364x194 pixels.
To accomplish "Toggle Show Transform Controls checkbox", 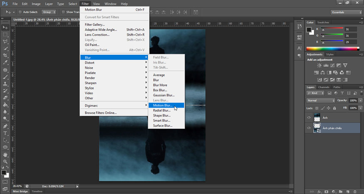I will [63, 12].
